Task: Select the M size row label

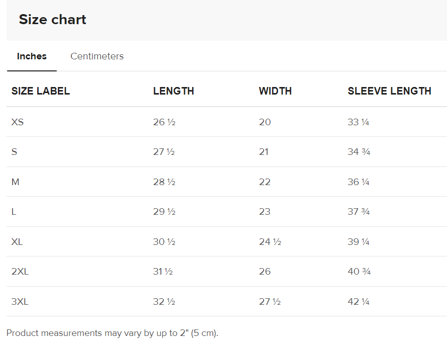Action: [16, 182]
